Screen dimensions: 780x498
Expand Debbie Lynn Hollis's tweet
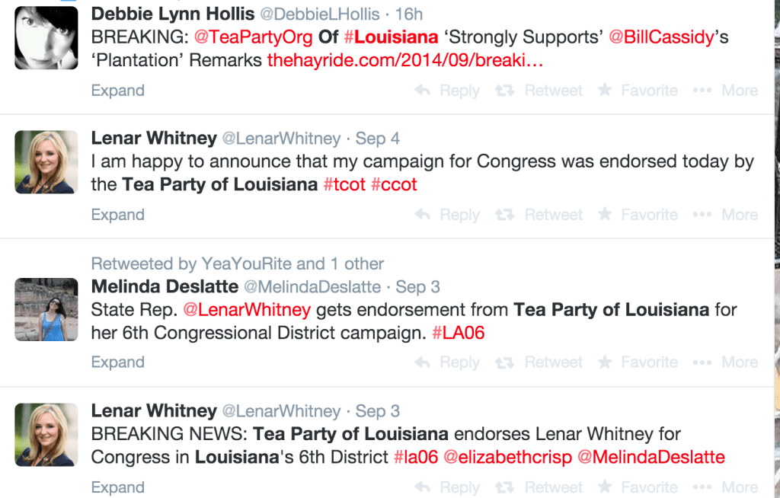[117, 90]
